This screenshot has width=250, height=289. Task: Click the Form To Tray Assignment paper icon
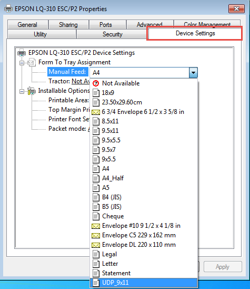tap(32, 62)
